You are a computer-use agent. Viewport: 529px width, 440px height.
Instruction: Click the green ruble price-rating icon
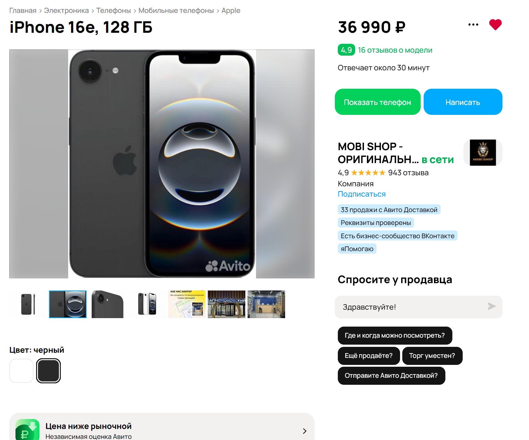27,430
